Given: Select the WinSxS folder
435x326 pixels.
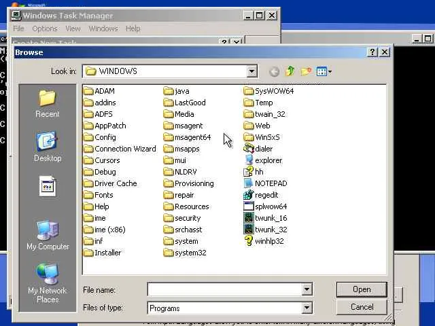Looking at the screenshot, I should pos(262,137).
